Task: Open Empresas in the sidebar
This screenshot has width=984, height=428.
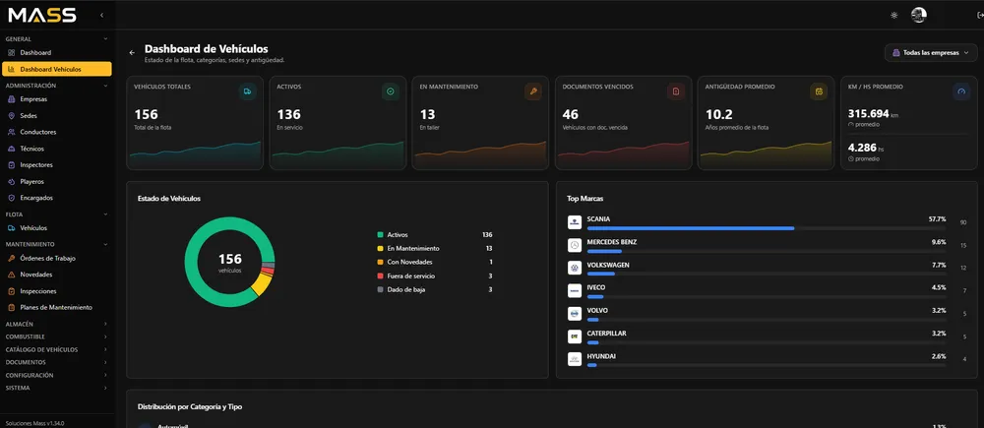Action: 56,99
